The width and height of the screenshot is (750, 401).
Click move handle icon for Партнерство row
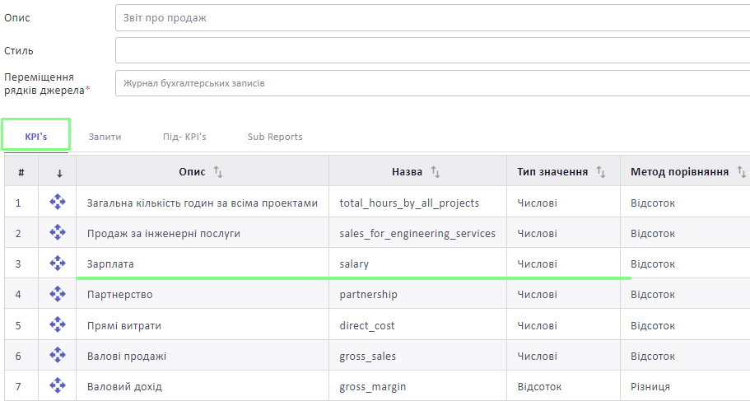tap(58, 294)
